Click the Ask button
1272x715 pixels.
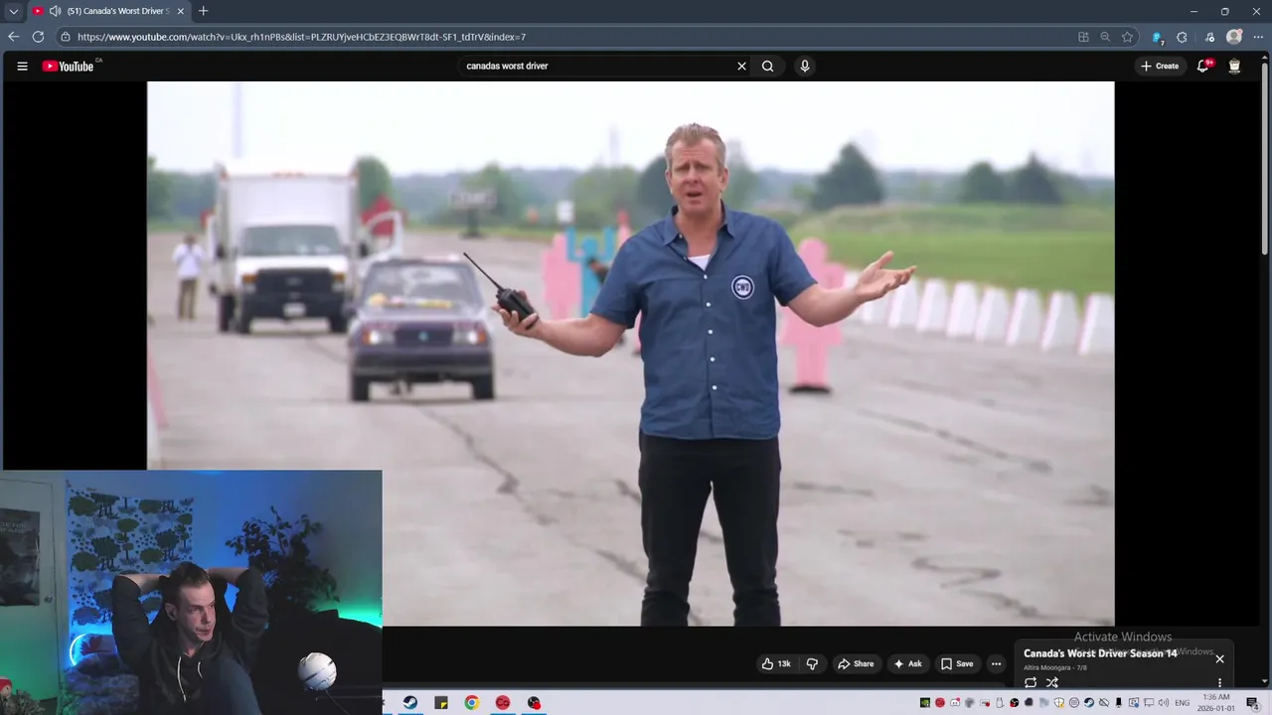coord(907,663)
